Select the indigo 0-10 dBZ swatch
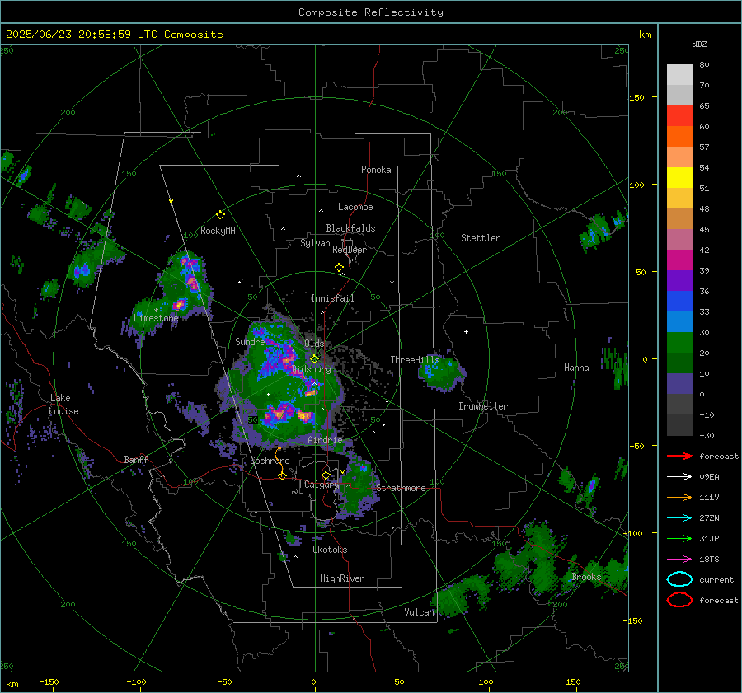 point(679,384)
